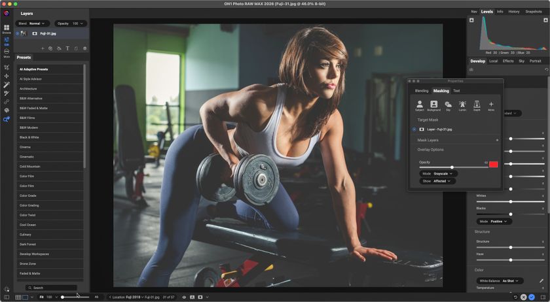
Task: Select the clone stamp tool in sidebar
Action: [7, 101]
